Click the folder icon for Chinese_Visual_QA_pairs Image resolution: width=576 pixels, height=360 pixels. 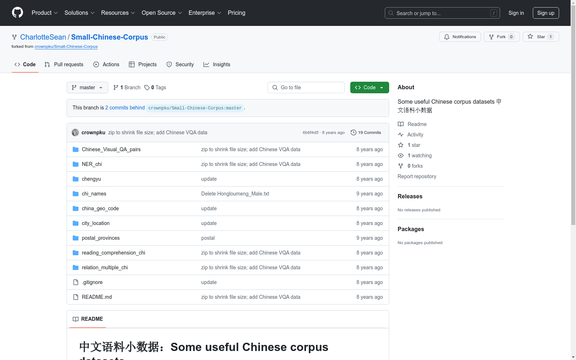(x=76, y=149)
